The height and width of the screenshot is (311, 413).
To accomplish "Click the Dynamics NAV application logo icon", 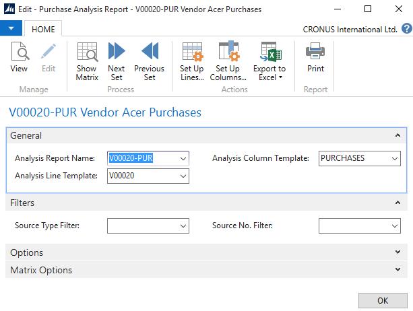I will [x=9, y=9].
